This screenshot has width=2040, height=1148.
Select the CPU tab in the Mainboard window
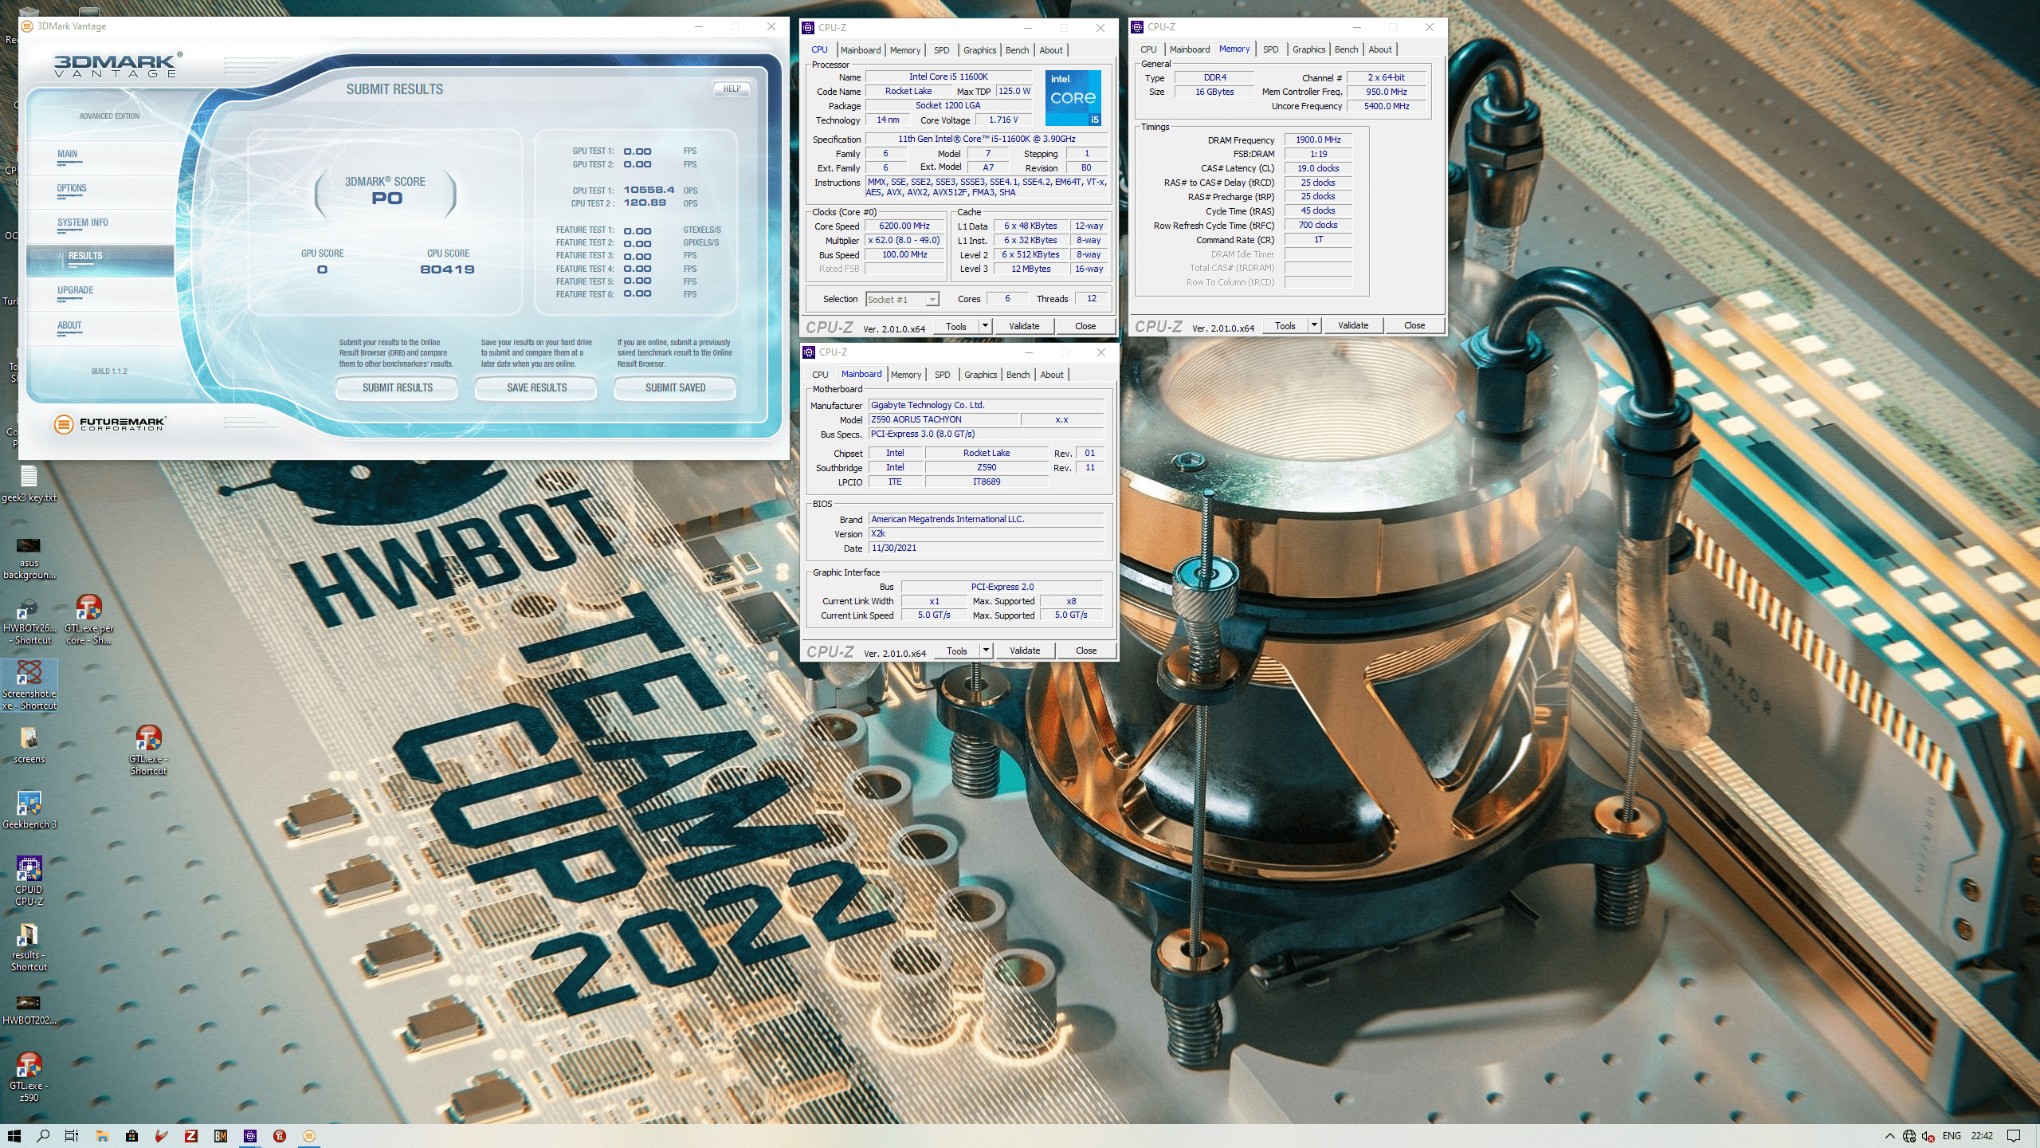click(820, 375)
